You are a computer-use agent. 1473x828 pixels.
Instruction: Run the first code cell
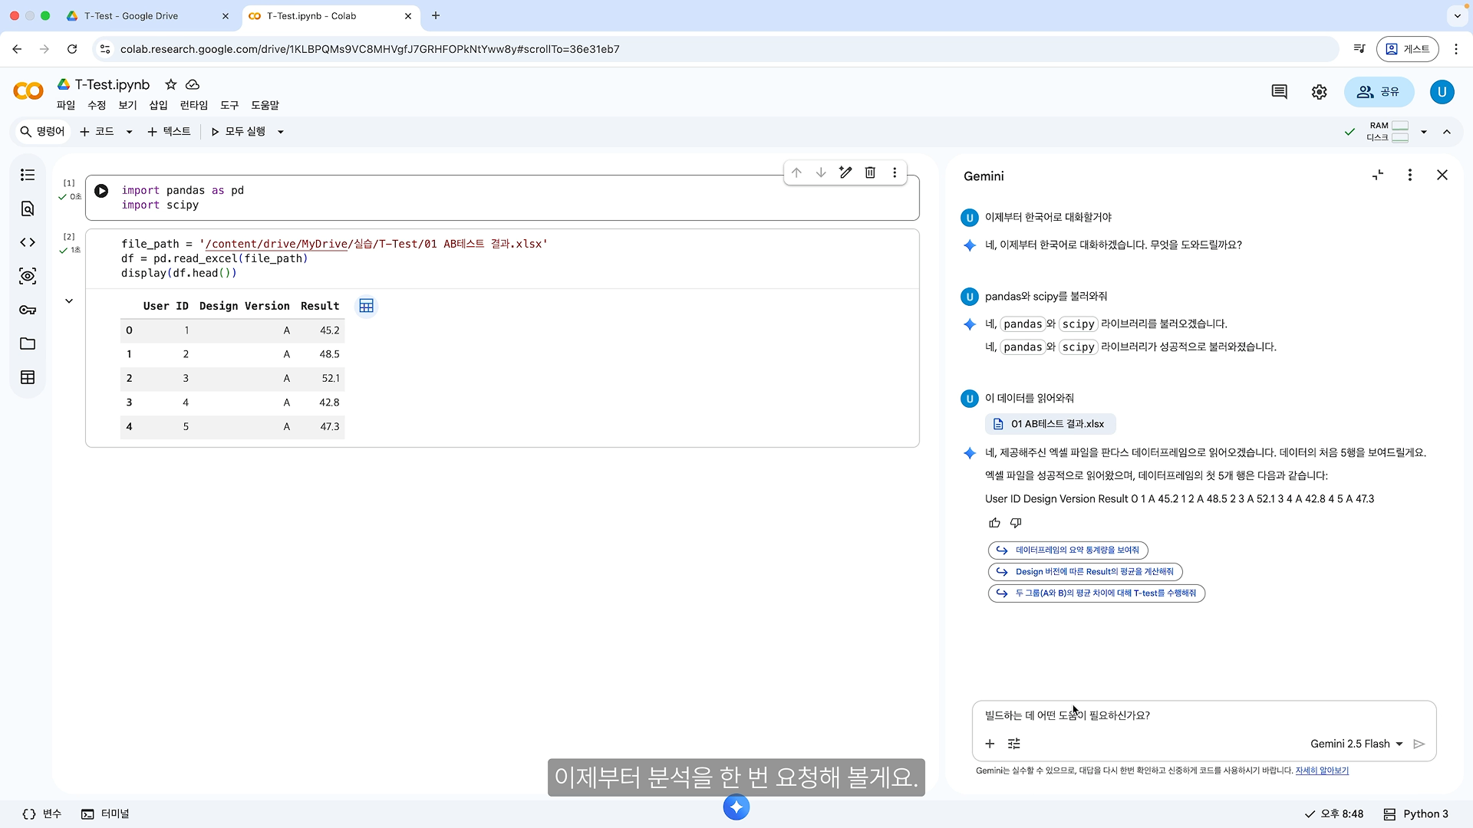101,191
